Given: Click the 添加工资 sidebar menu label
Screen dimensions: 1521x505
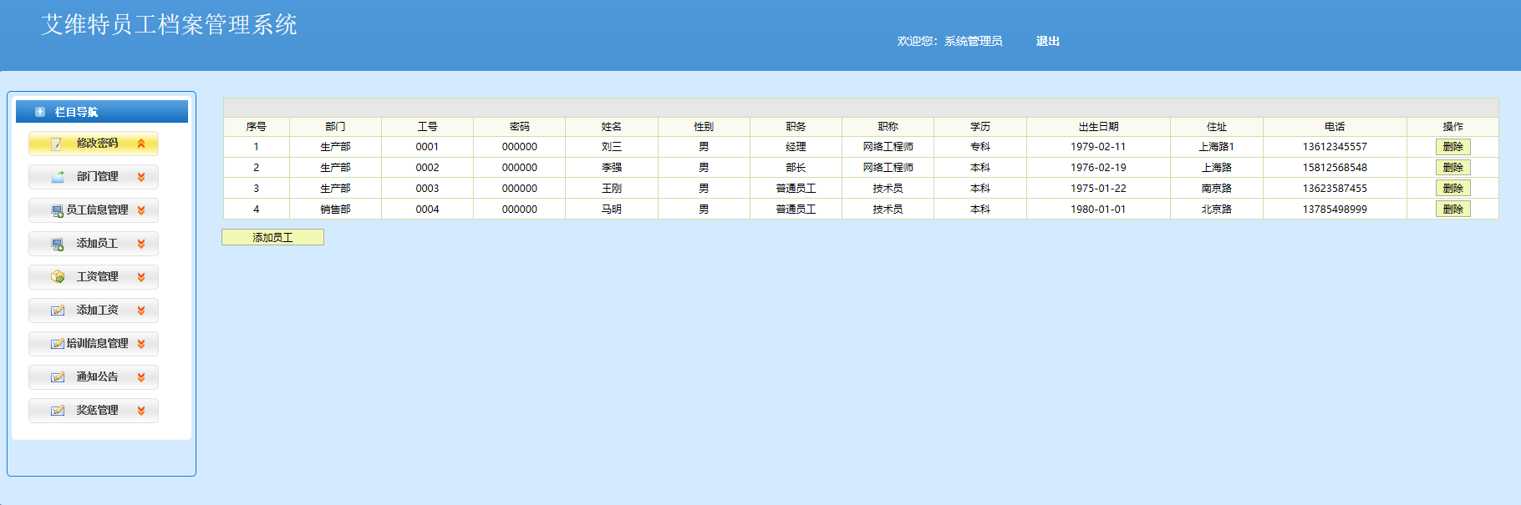Looking at the screenshot, I should (97, 311).
